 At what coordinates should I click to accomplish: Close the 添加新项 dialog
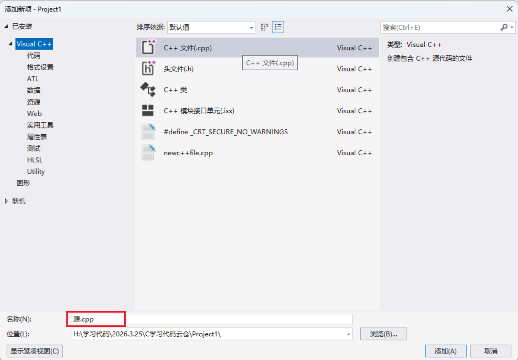point(510,9)
